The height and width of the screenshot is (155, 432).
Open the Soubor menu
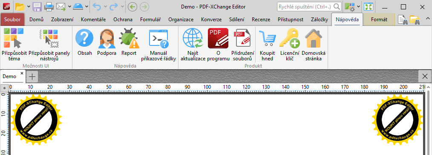(12, 20)
